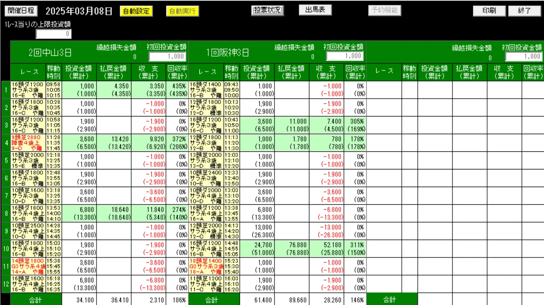Screen dimensions: 544x305
Task: Open 投票状況 voting status
Action: click(x=267, y=10)
